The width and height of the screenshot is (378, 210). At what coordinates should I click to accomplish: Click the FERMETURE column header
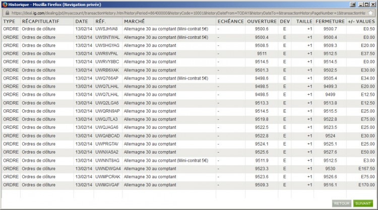tap(330, 22)
